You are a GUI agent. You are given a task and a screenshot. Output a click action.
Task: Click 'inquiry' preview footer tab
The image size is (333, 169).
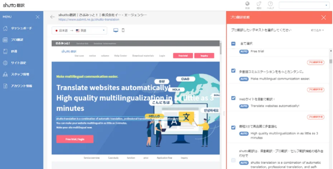pos(184,158)
